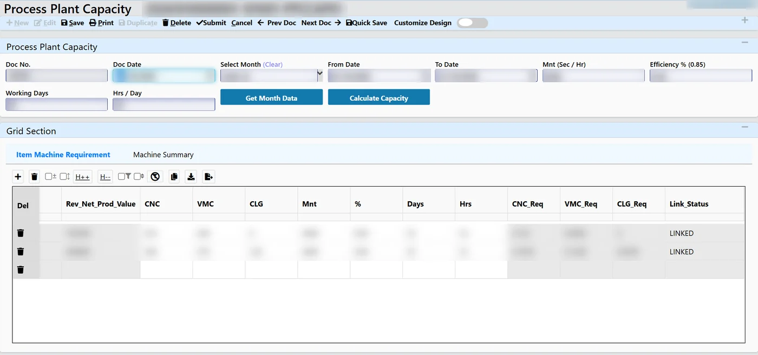
Task: Click LINKED status in the second row
Action: (x=682, y=252)
